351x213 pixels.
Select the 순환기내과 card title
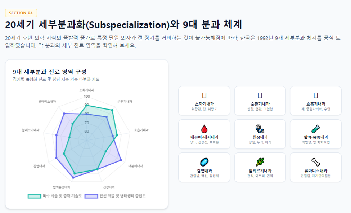coord(260,104)
